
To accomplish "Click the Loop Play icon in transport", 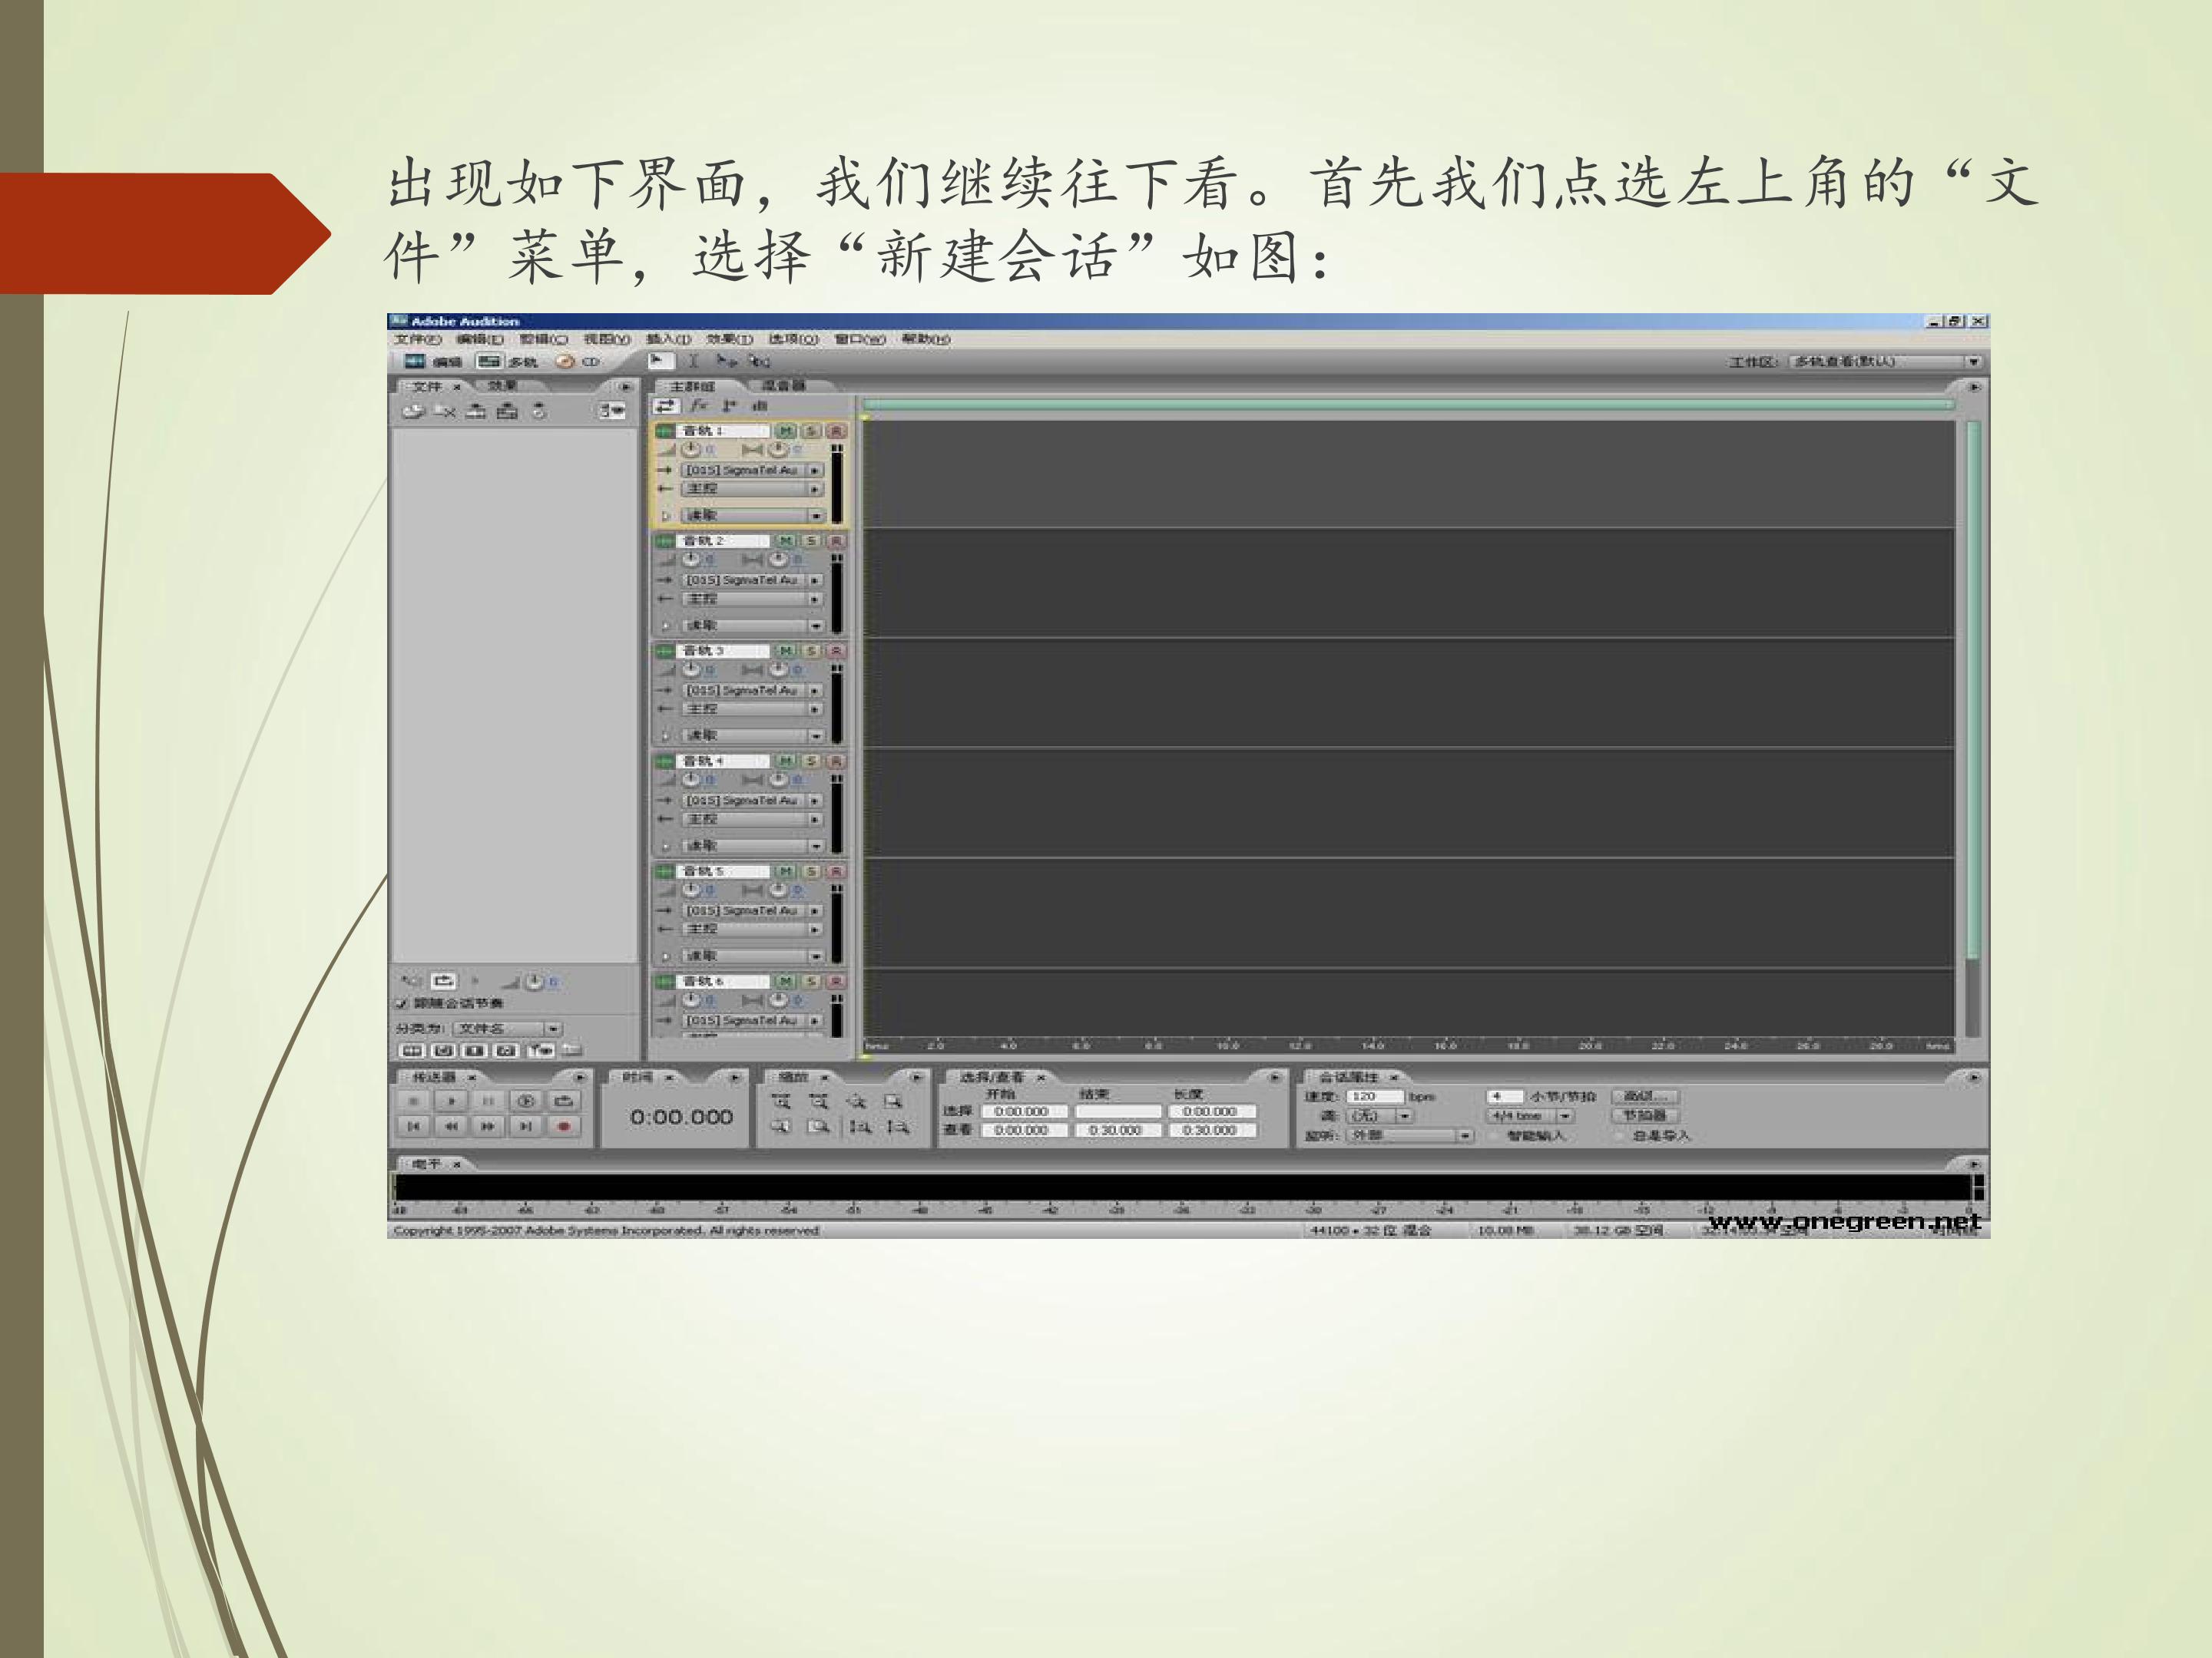I will [x=564, y=1100].
